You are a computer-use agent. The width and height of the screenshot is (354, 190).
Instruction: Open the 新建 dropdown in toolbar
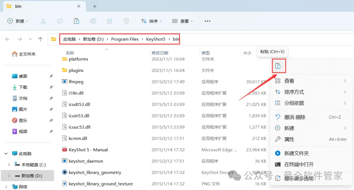tap(18, 21)
